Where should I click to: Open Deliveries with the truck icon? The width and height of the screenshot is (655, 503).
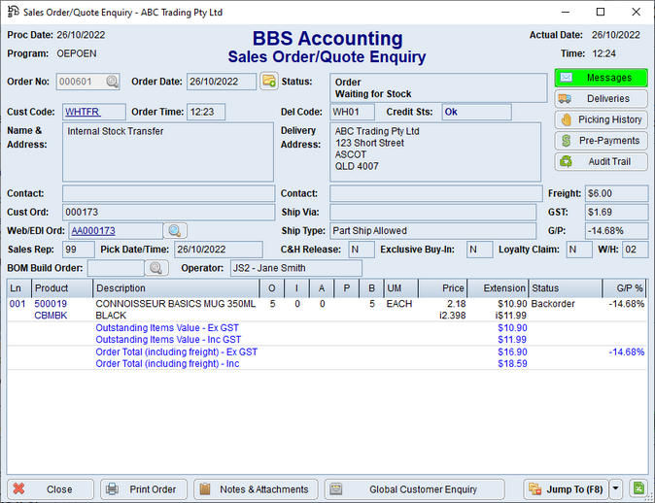click(x=601, y=99)
